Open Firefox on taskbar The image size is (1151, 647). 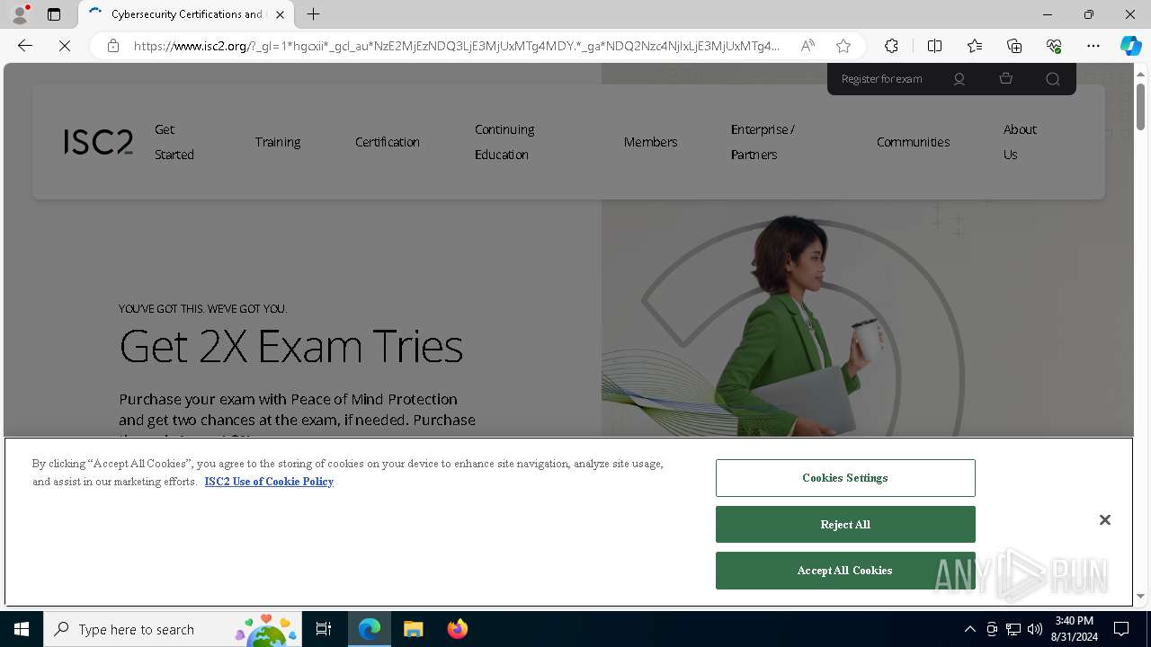pos(457,629)
